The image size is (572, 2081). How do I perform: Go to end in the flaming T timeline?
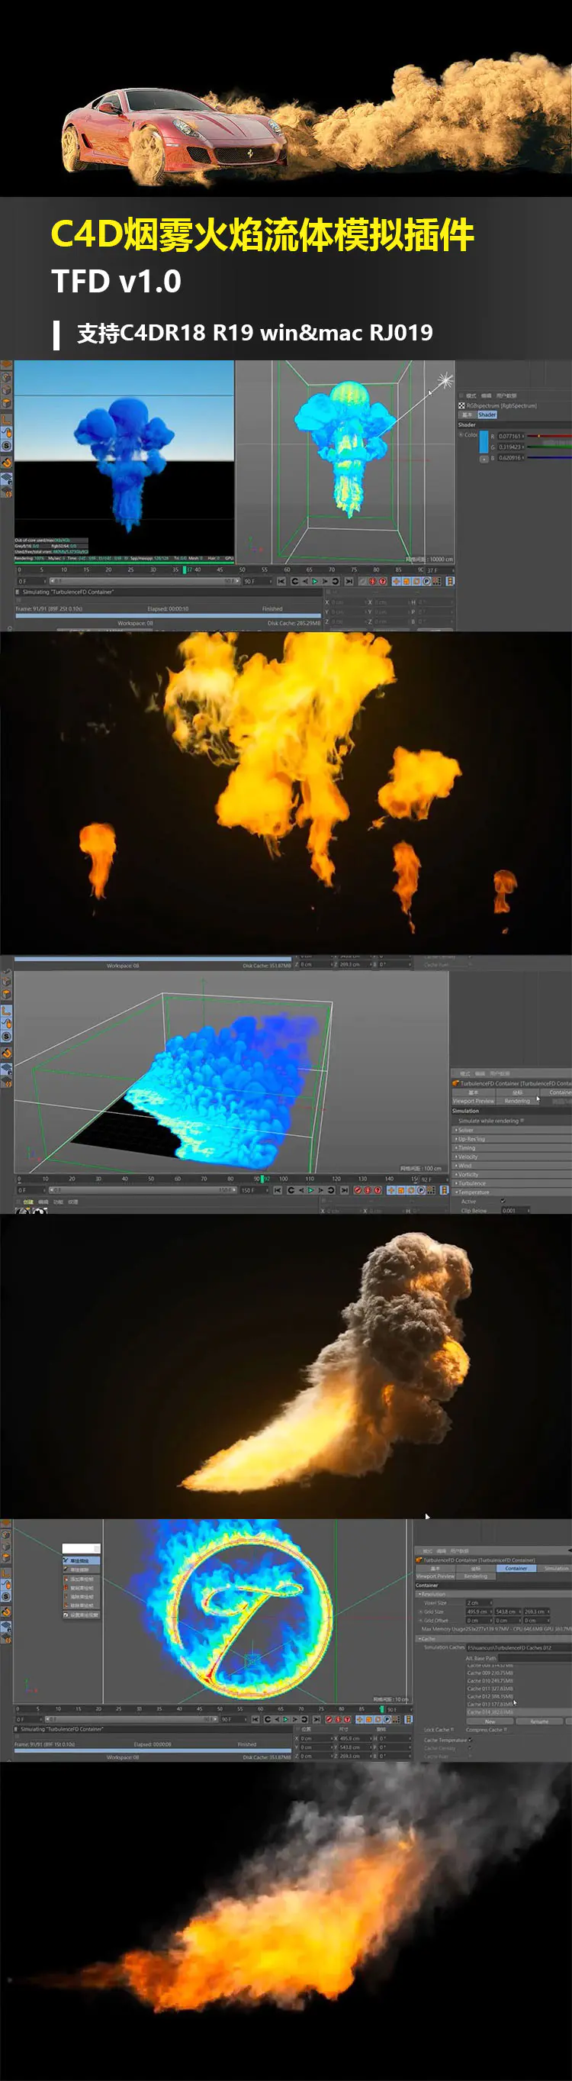[x=318, y=1720]
